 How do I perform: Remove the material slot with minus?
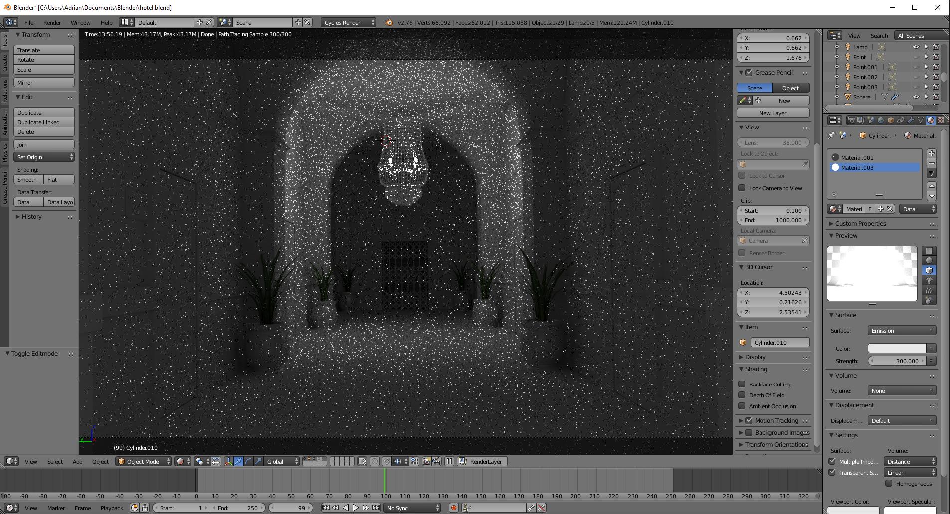click(x=931, y=163)
